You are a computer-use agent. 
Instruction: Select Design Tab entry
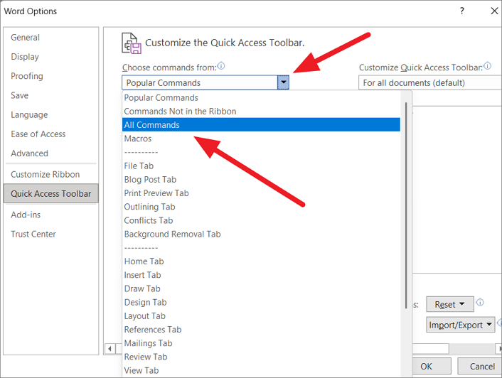point(261,302)
